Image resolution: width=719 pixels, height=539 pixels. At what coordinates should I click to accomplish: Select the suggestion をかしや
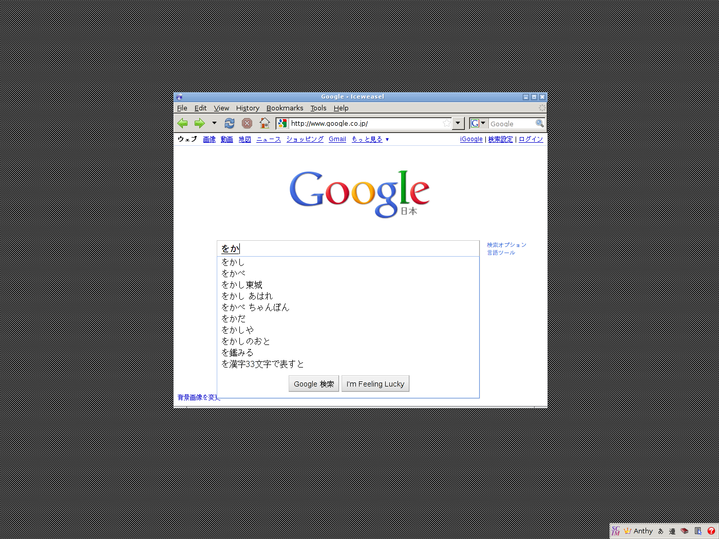pos(348,330)
